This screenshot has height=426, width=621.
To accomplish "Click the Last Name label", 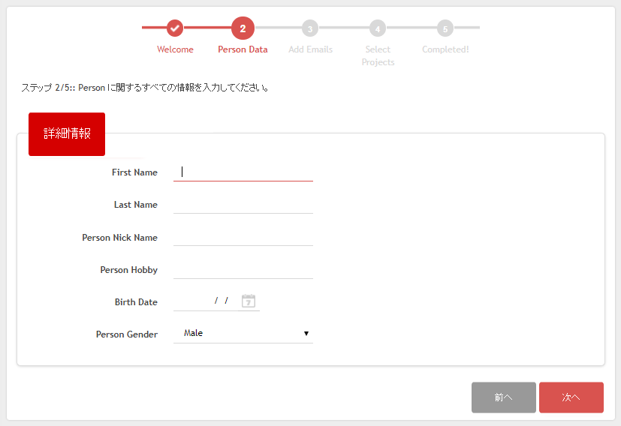I will coord(136,205).
